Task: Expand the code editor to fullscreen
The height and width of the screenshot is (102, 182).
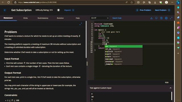Action: click(171, 18)
